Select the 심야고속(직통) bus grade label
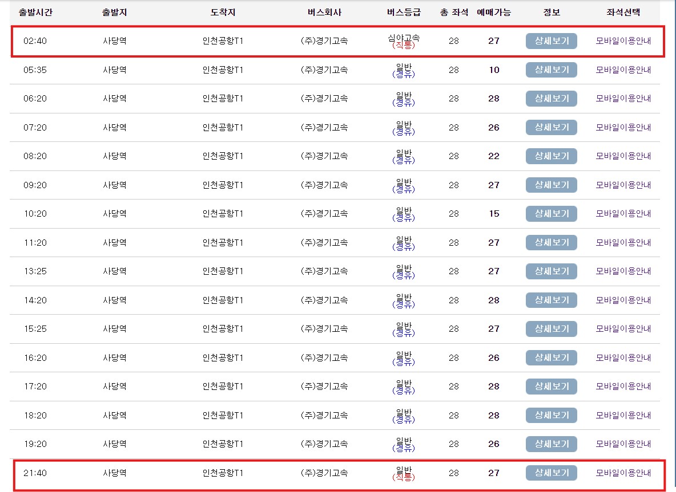Viewport: 676px width, 492px height. 405,40
